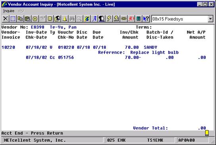Image resolution: width=216 pixels, height=145 pixels.
Task: Click the Copy toolbar icon
Action: click(20, 19)
